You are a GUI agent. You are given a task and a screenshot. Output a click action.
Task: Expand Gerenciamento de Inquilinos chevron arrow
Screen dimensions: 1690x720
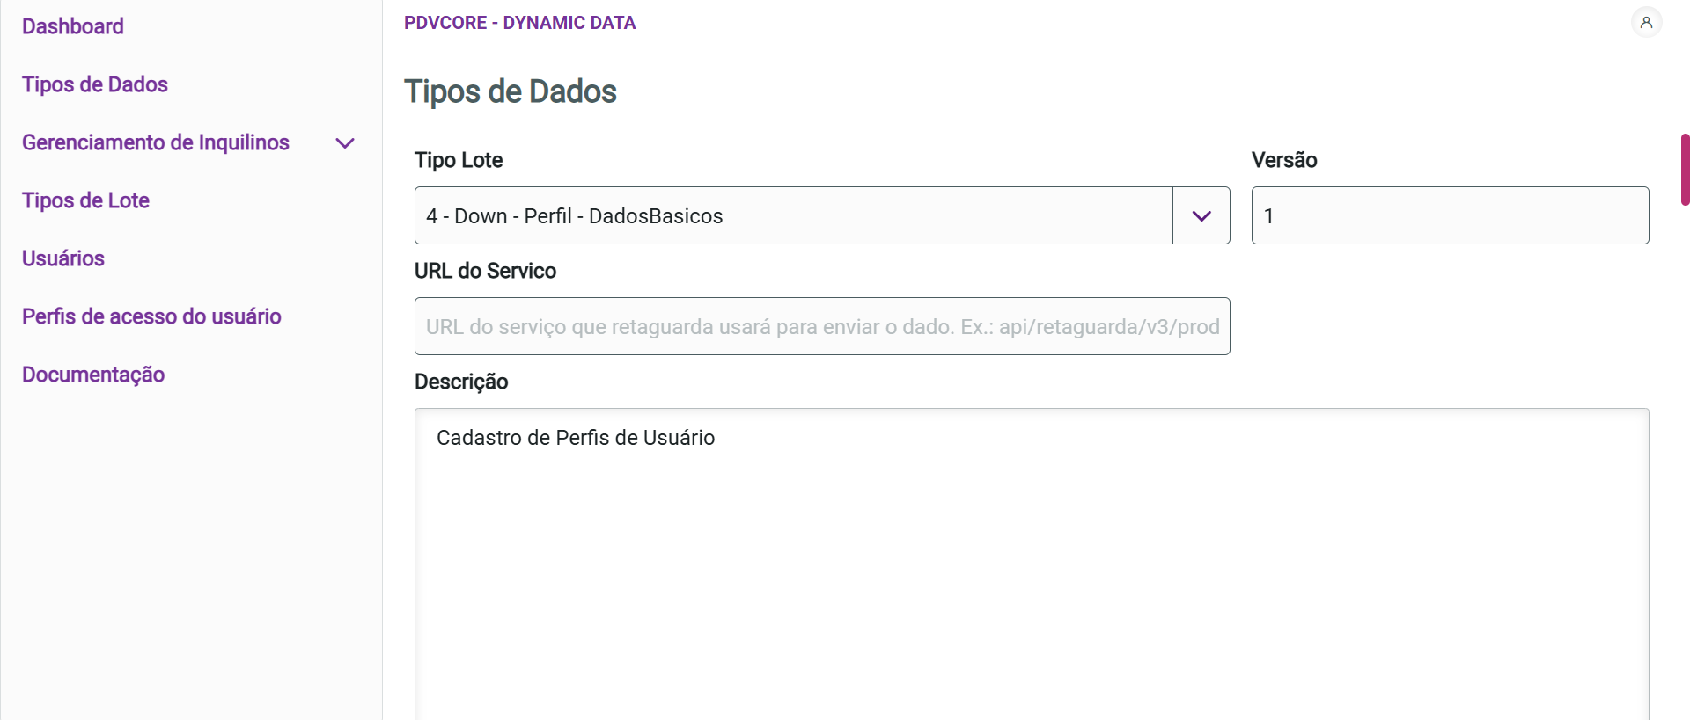point(345,143)
